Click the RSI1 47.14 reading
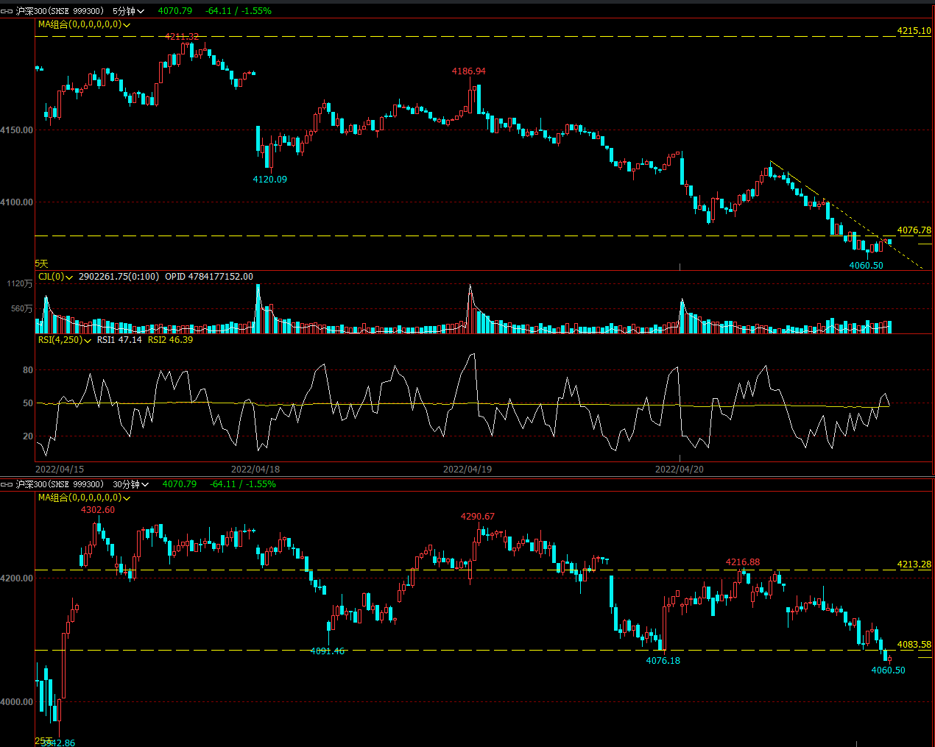 [x=119, y=340]
